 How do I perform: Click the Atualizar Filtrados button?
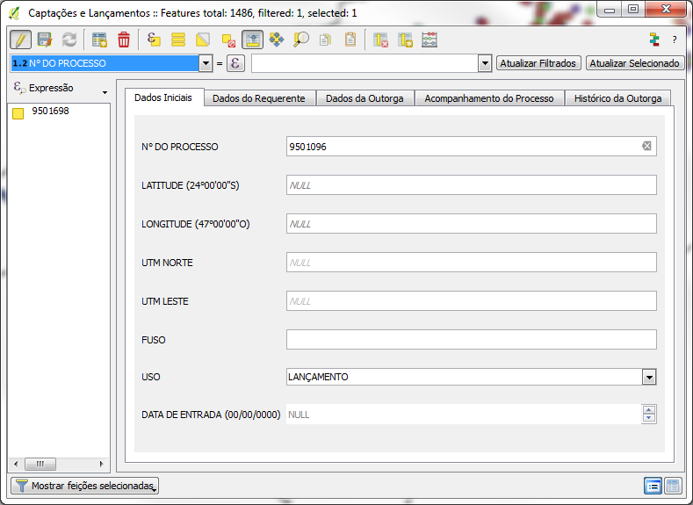538,63
